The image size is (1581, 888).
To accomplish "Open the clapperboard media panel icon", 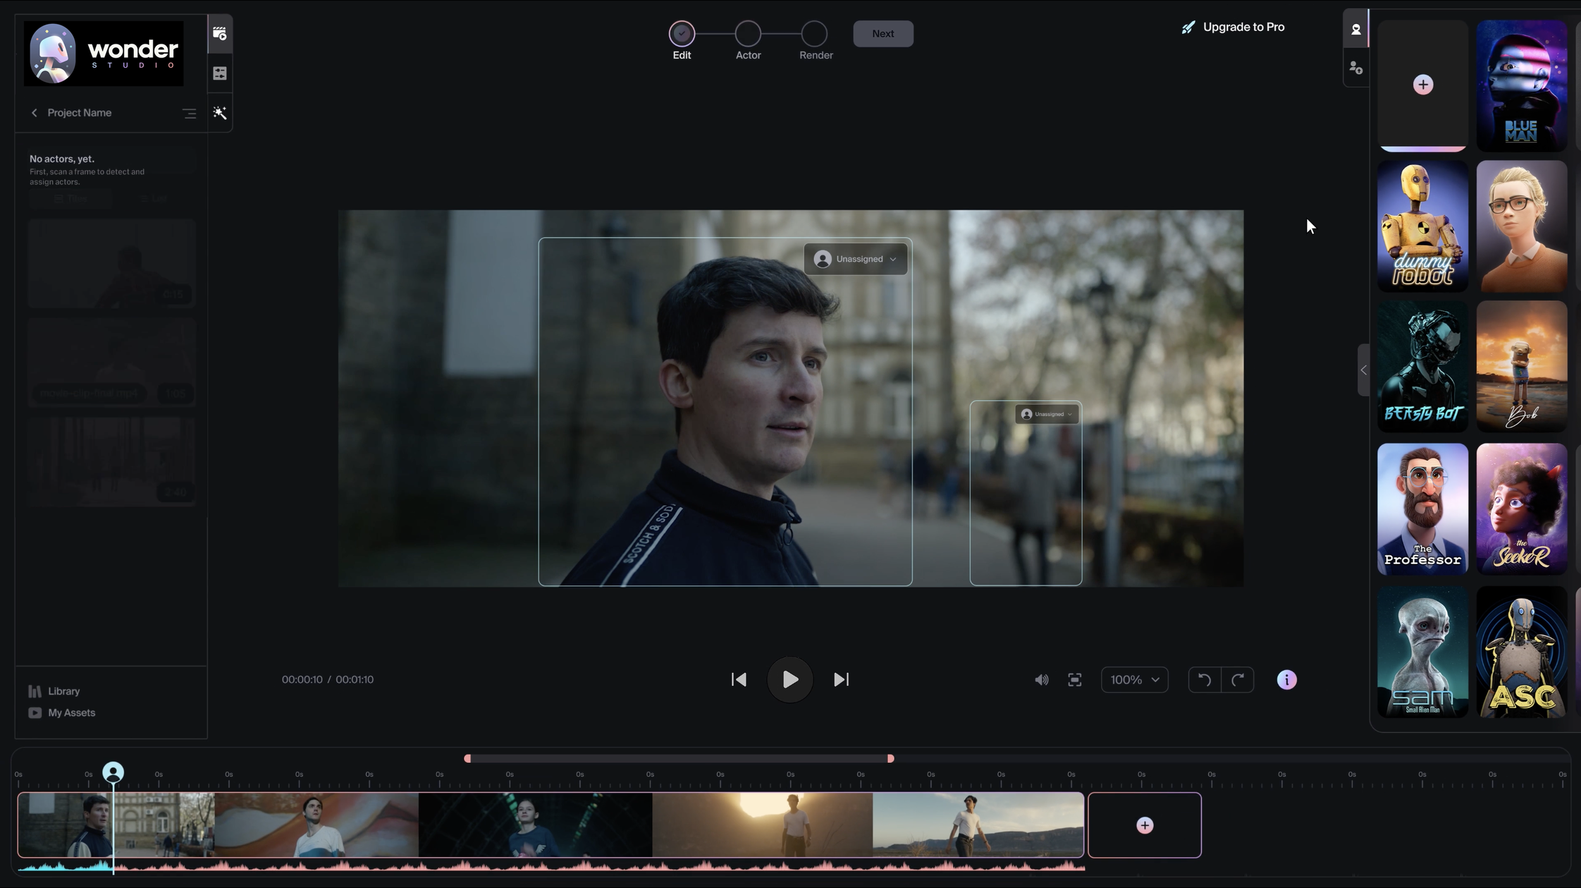I will click(x=219, y=33).
